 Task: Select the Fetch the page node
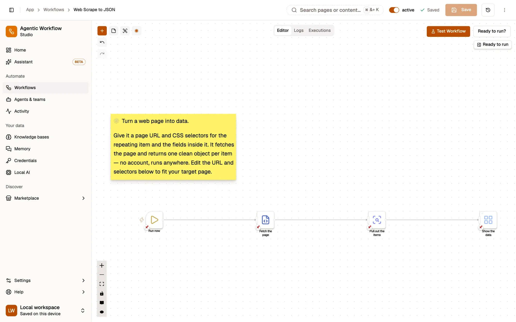pyautogui.click(x=265, y=220)
